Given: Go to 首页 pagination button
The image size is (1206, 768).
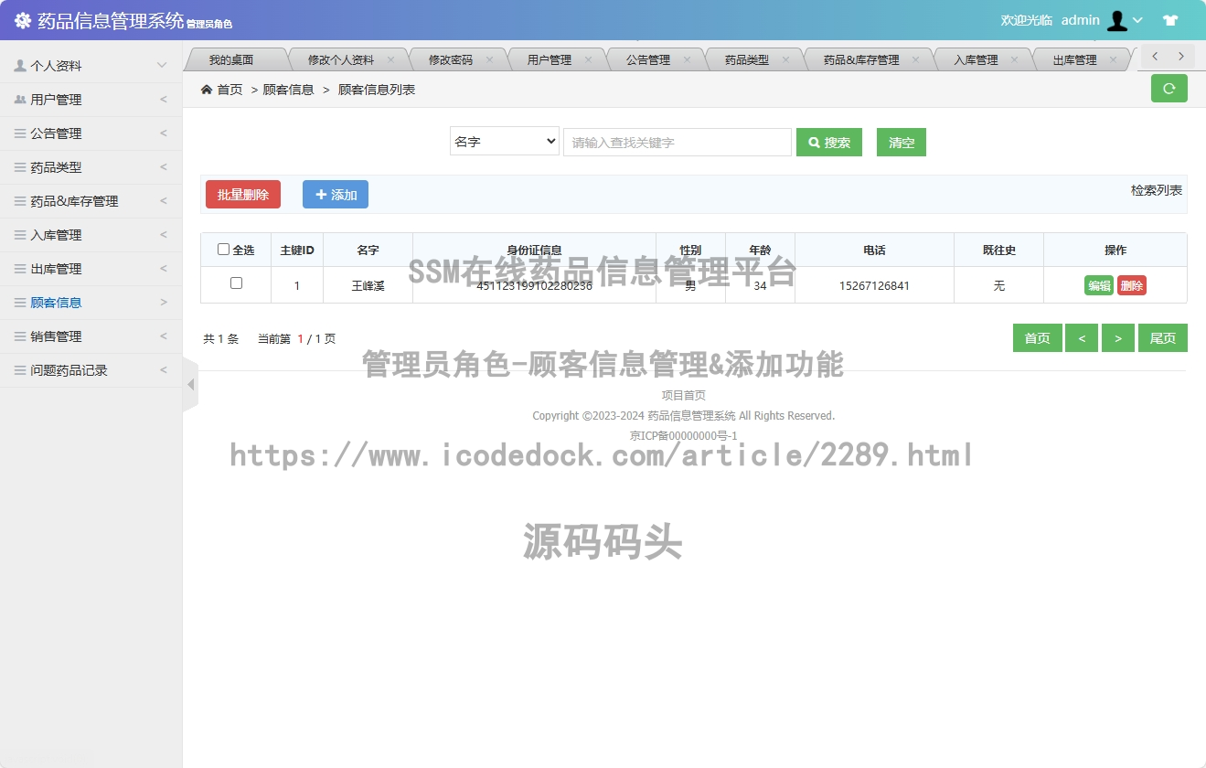Looking at the screenshot, I should [1038, 338].
